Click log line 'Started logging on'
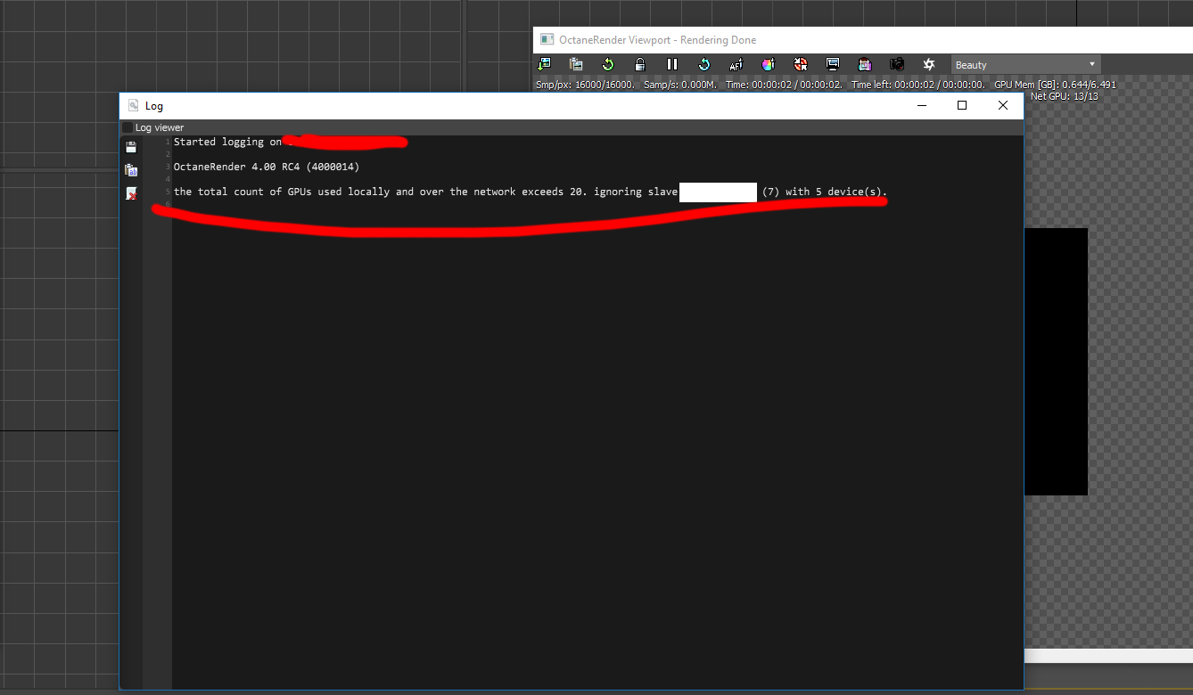The image size is (1193, 695). (x=227, y=142)
